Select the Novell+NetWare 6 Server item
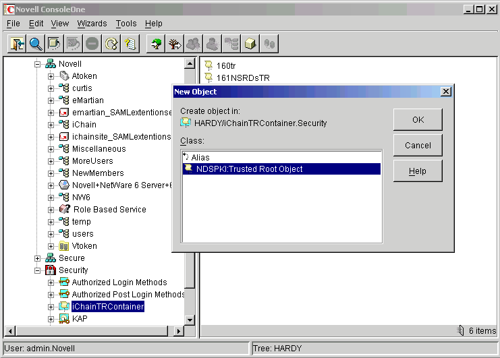 click(122, 185)
